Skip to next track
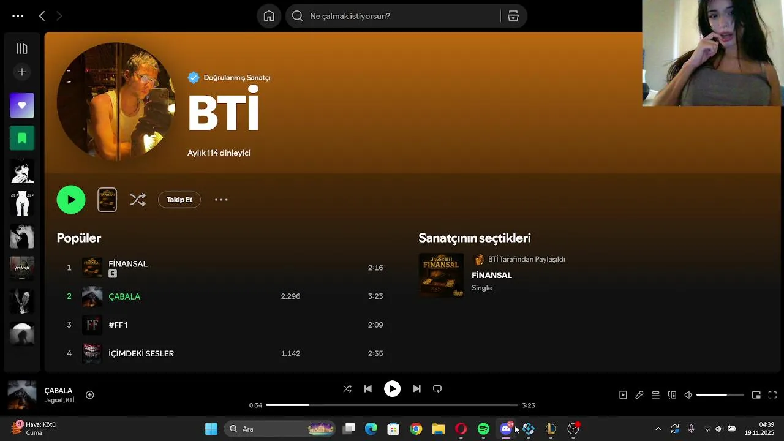Viewport: 784px width, 441px height. 417,389
